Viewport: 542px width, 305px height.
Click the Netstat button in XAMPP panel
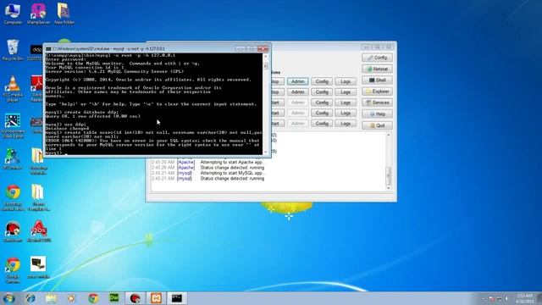tap(377, 69)
